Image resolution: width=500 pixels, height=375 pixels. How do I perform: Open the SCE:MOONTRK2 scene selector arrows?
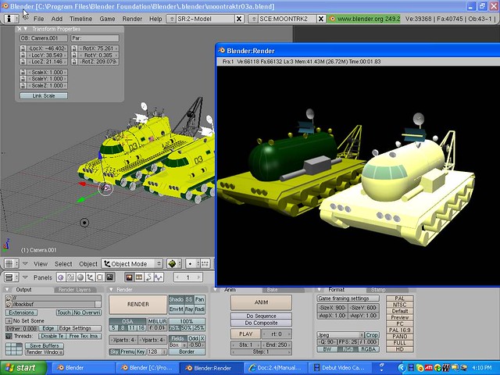pyautogui.click(x=254, y=19)
